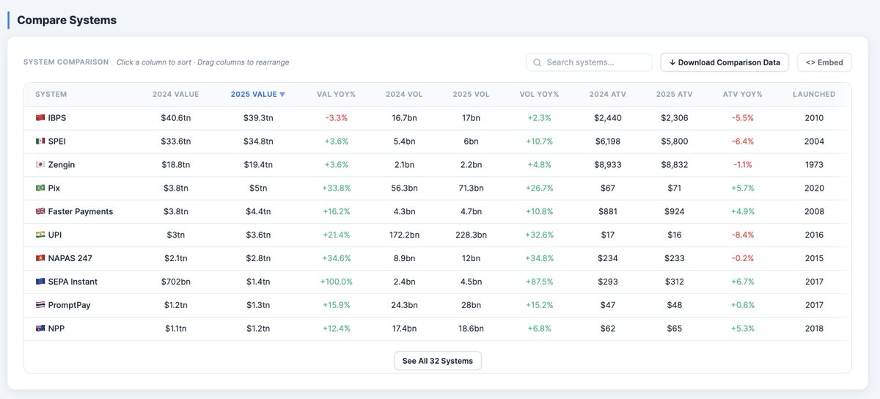
Task: Click the Compare Systems heading
Action: [67, 21]
